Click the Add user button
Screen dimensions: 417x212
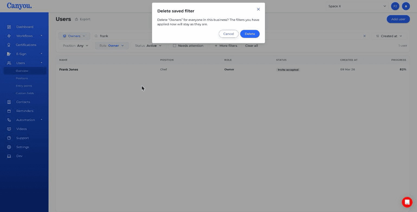coord(398,19)
